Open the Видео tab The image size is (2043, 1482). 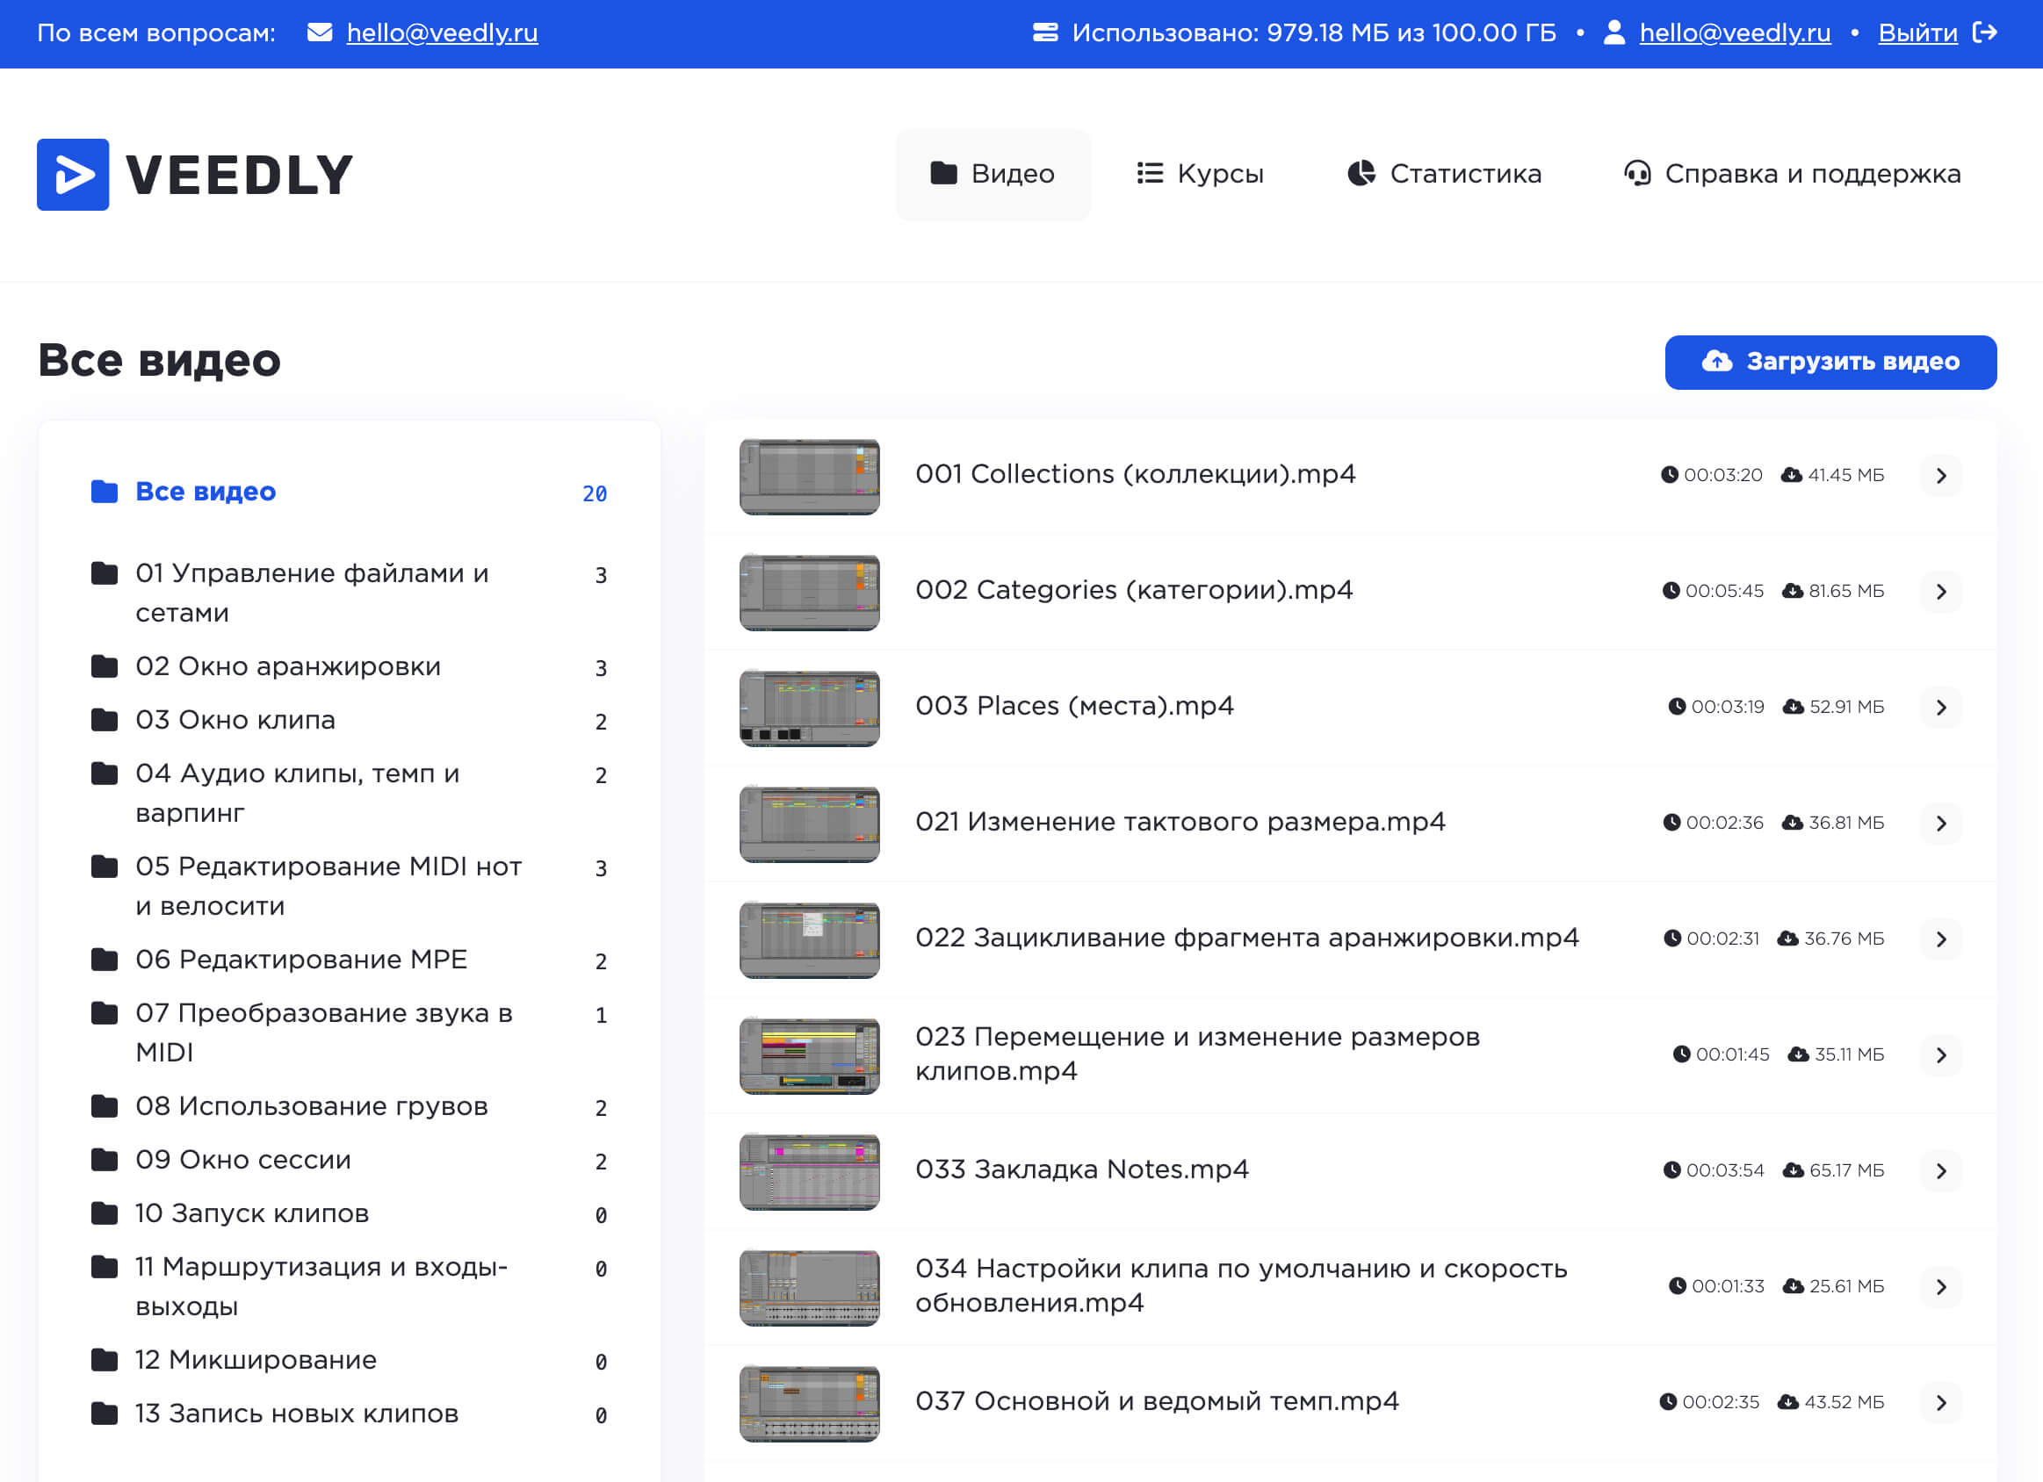click(993, 174)
